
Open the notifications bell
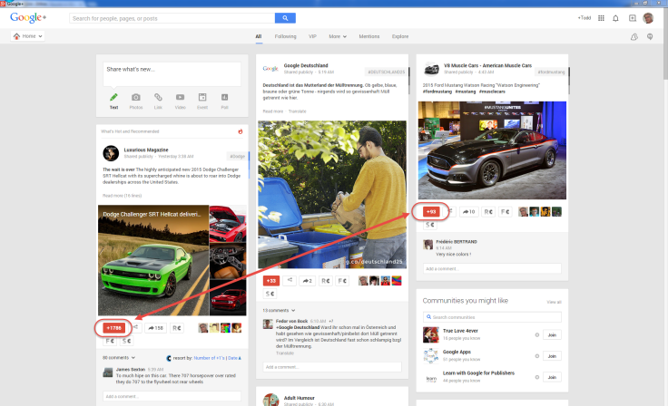[616, 17]
